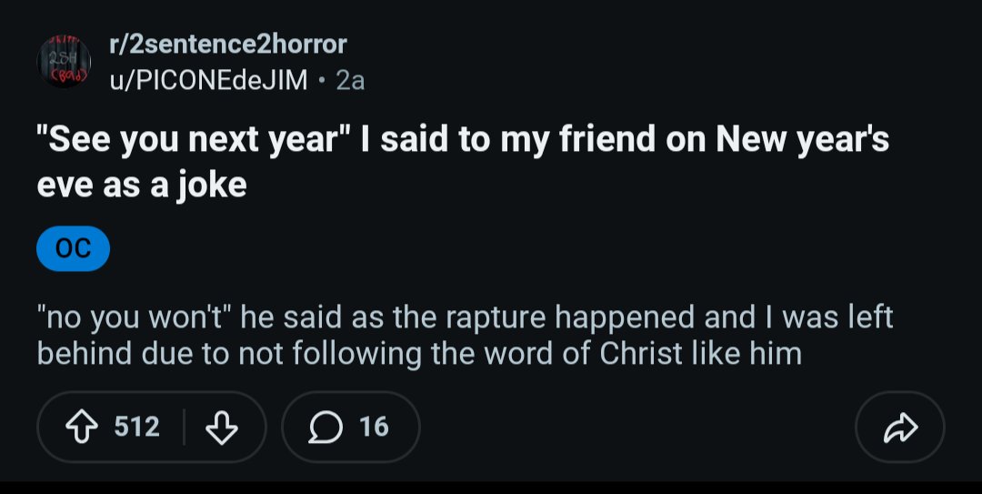The height and width of the screenshot is (494, 982).
Task: Check the "2a" post timestamp
Action: click(x=350, y=80)
